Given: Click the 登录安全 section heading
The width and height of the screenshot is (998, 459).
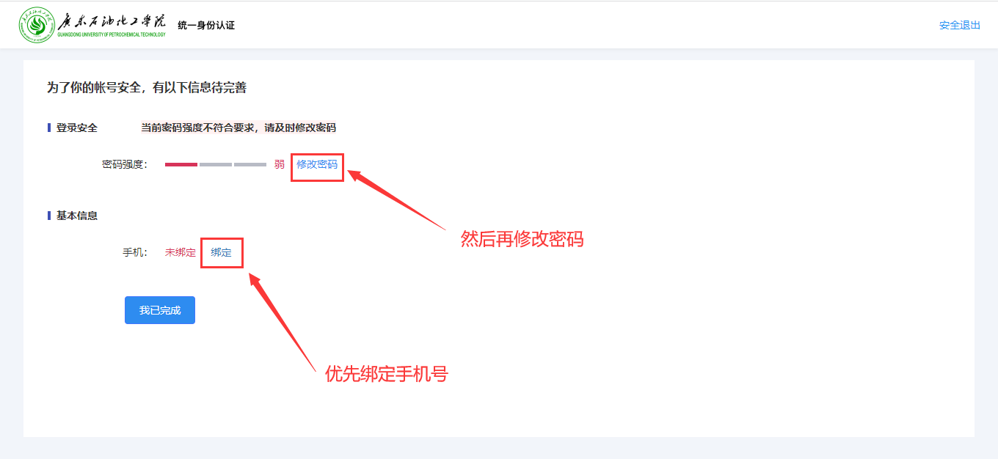Looking at the screenshot, I should pos(77,128).
